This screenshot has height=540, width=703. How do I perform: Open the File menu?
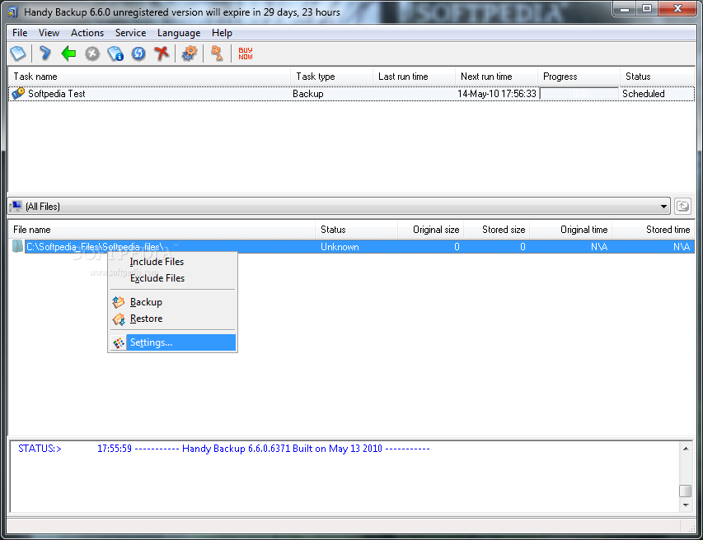(x=20, y=33)
